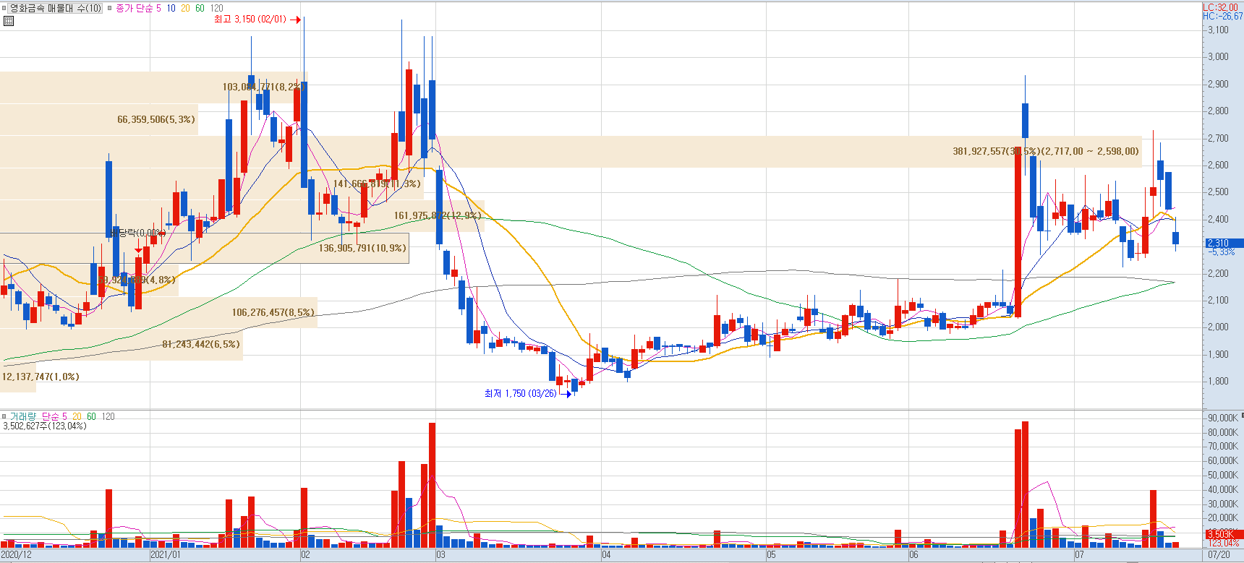
Task: Select the price 120-day moving average legend
Action: pos(217,8)
